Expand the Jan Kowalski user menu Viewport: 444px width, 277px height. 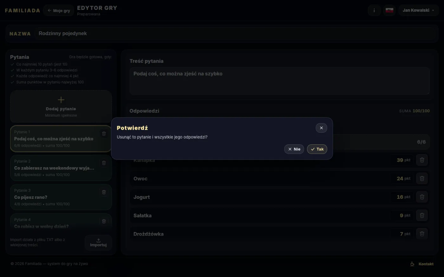419,10
